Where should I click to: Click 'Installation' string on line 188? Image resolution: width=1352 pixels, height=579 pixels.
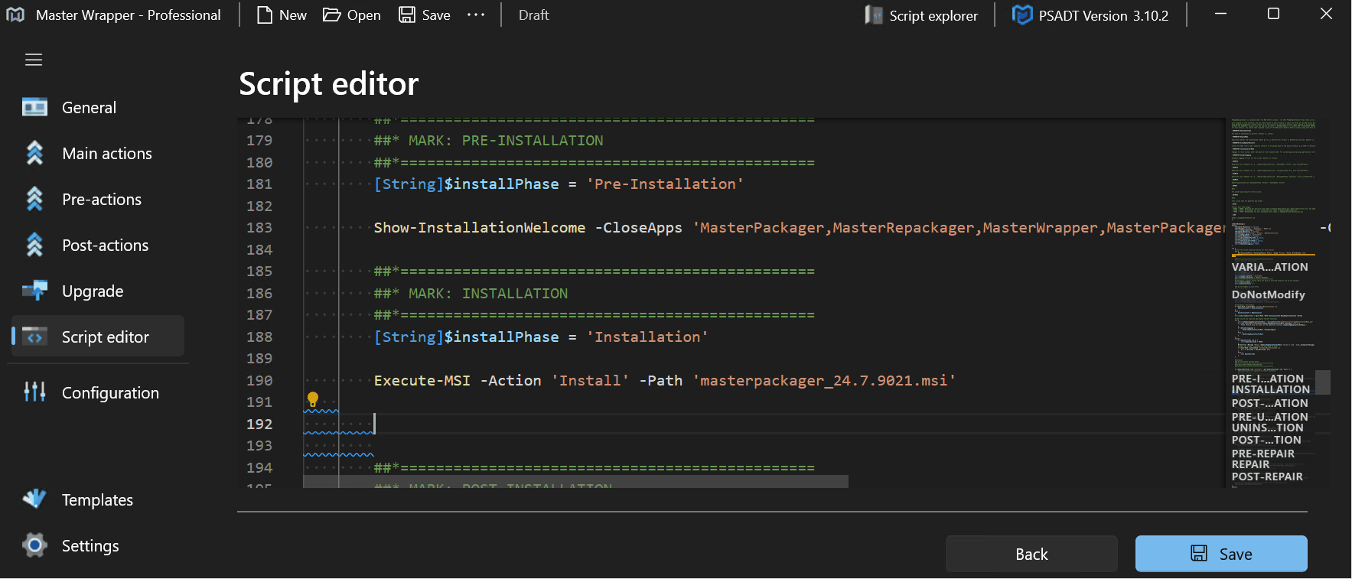tap(647, 337)
